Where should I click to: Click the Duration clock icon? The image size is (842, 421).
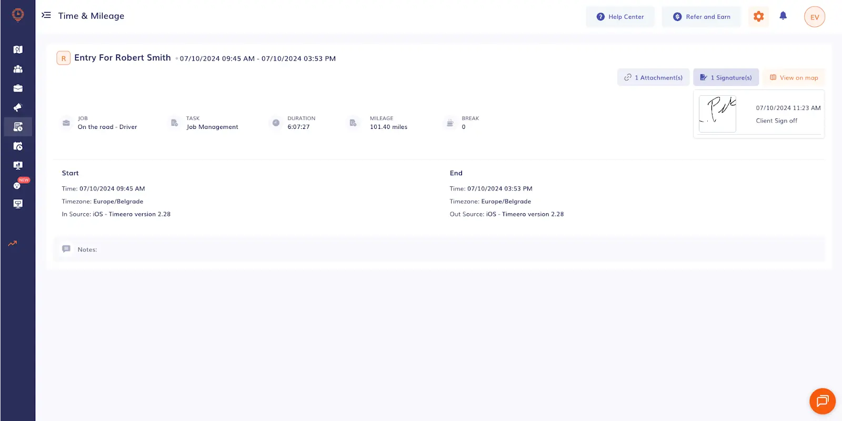pos(276,123)
